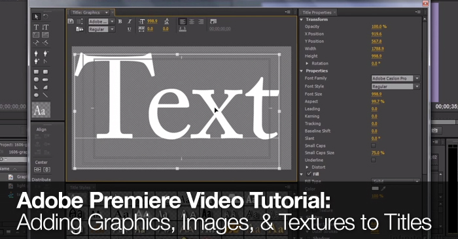
Task: Enable the Small Caps checkbox
Action: [x=374, y=146]
